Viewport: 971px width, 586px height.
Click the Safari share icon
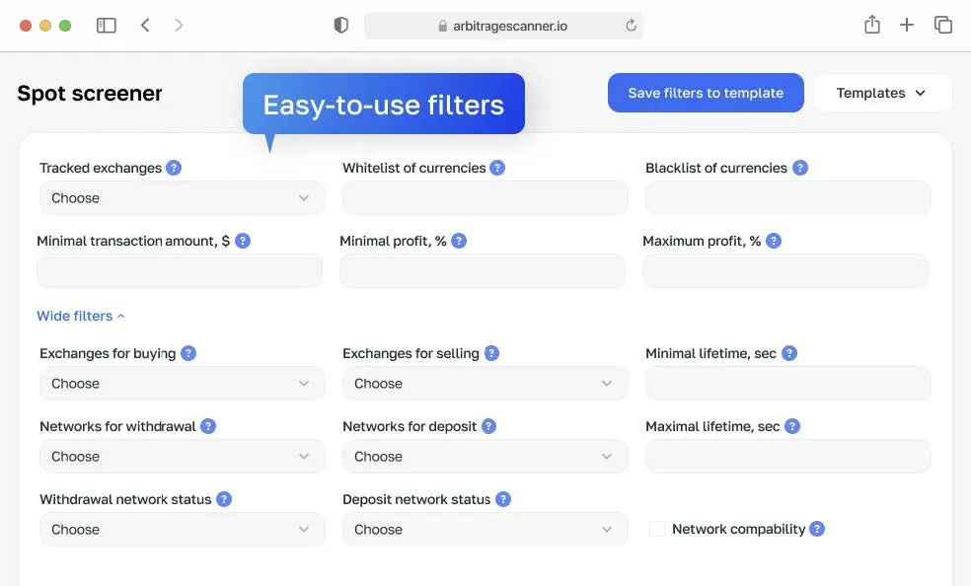[x=871, y=26]
